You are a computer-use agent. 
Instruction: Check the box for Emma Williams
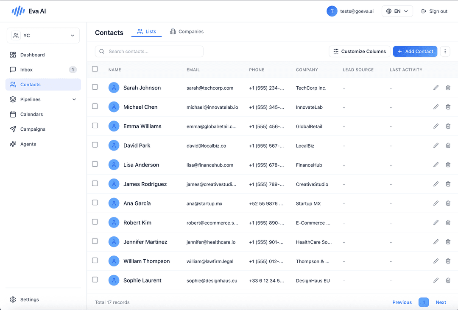(x=95, y=126)
